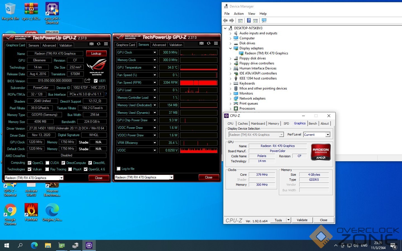Enable the Log to file checkbox

(x=119, y=169)
